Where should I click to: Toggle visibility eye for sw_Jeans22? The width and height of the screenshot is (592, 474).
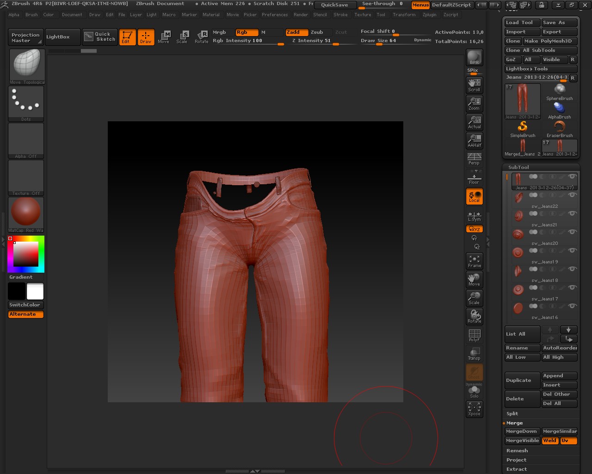(572, 195)
